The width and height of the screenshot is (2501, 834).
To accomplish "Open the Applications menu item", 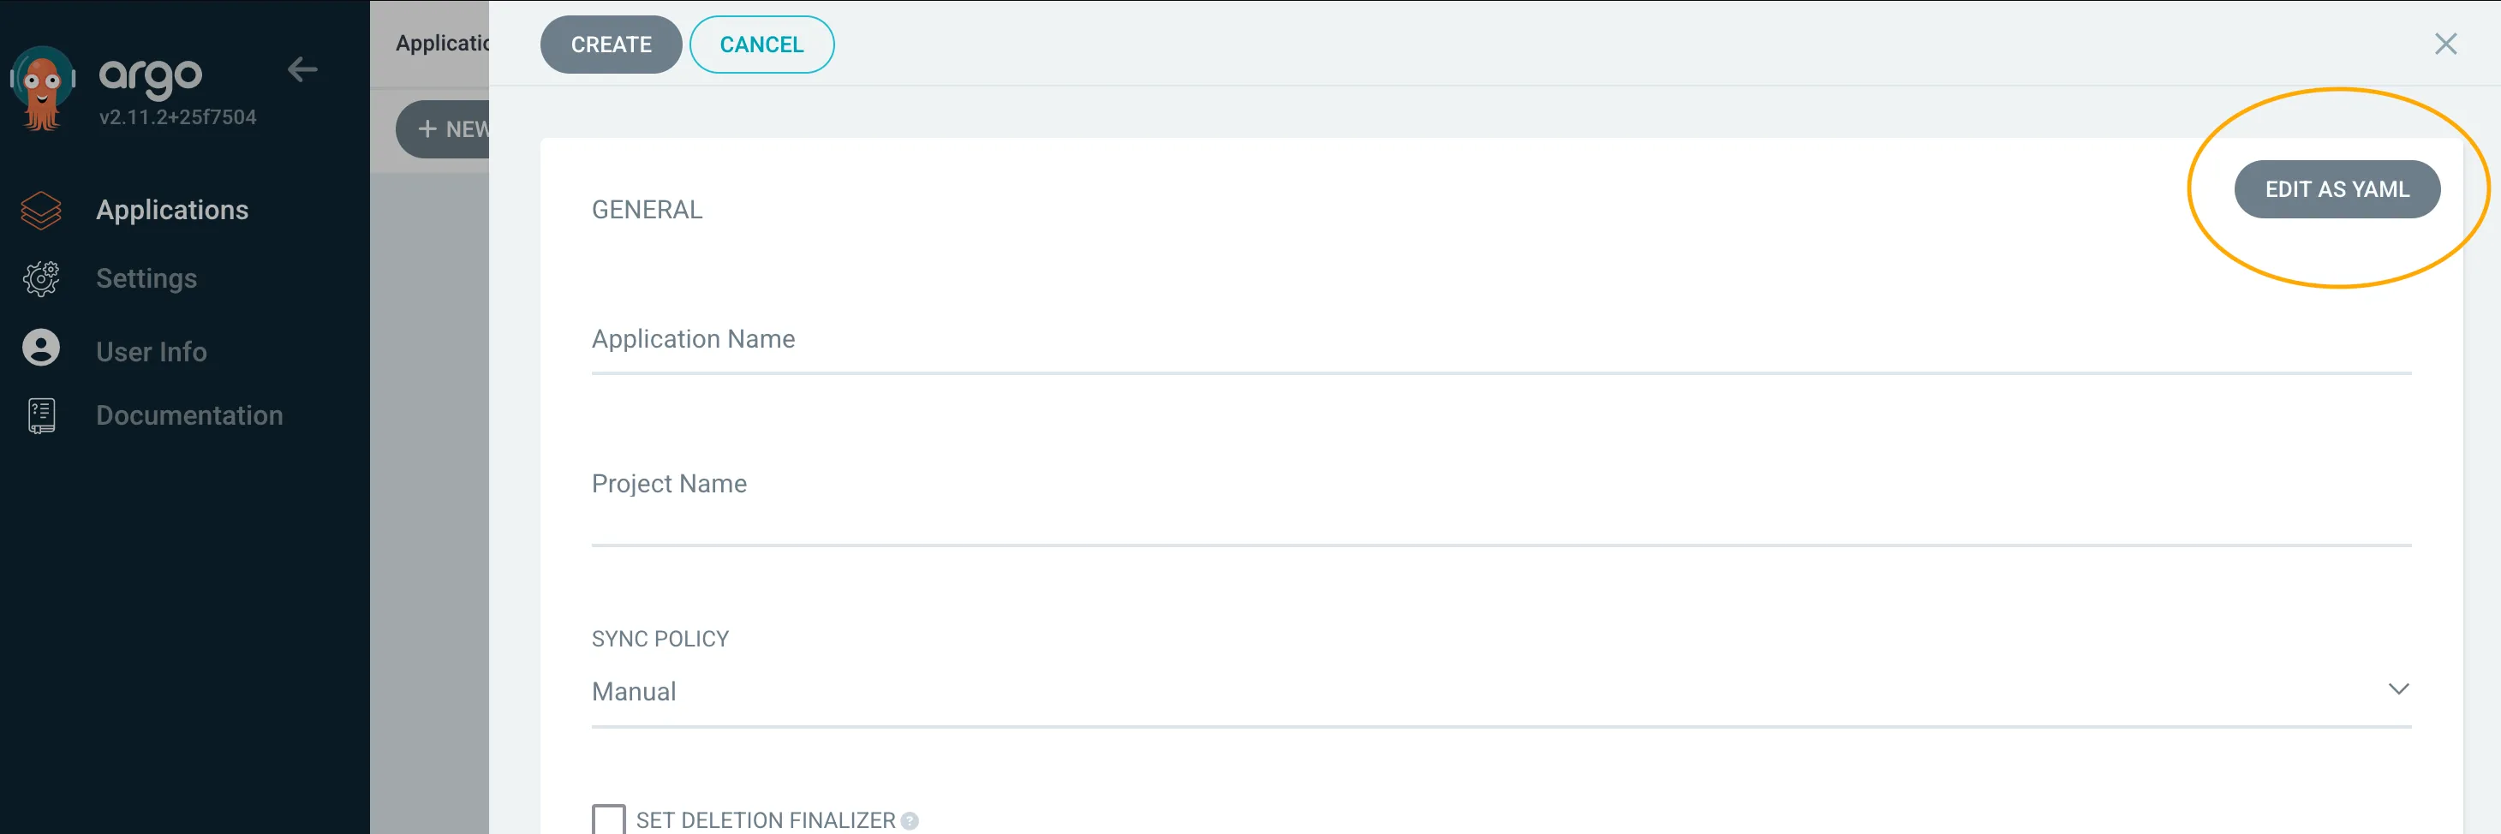I will coord(172,210).
